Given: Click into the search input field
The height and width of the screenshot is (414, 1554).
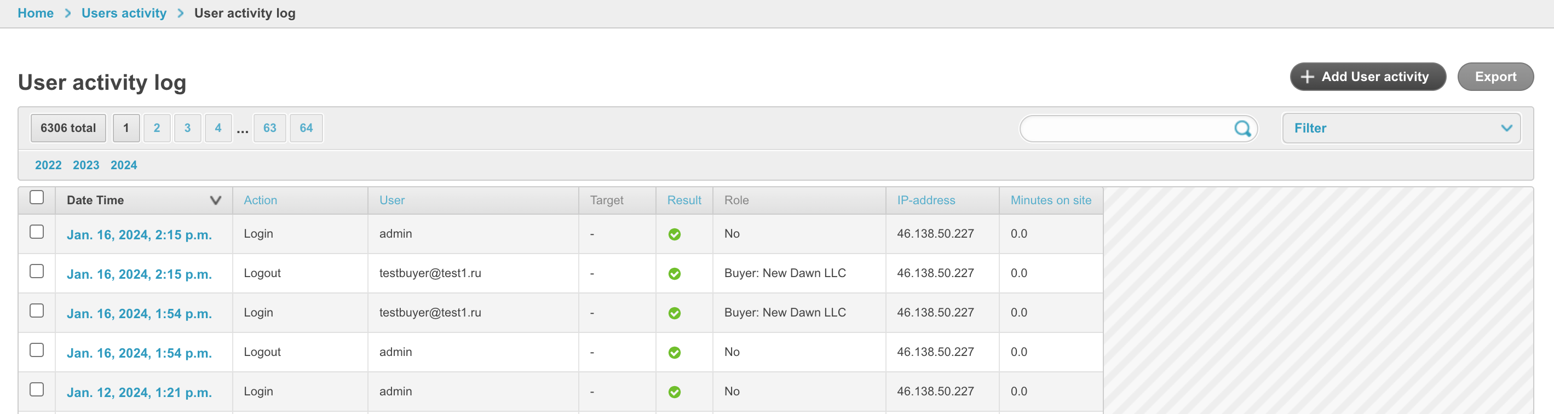Looking at the screenshot, I should [x=1125, y=129].
